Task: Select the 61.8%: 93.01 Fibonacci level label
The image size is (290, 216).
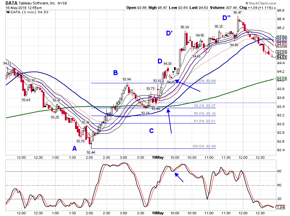Action: 205,121
